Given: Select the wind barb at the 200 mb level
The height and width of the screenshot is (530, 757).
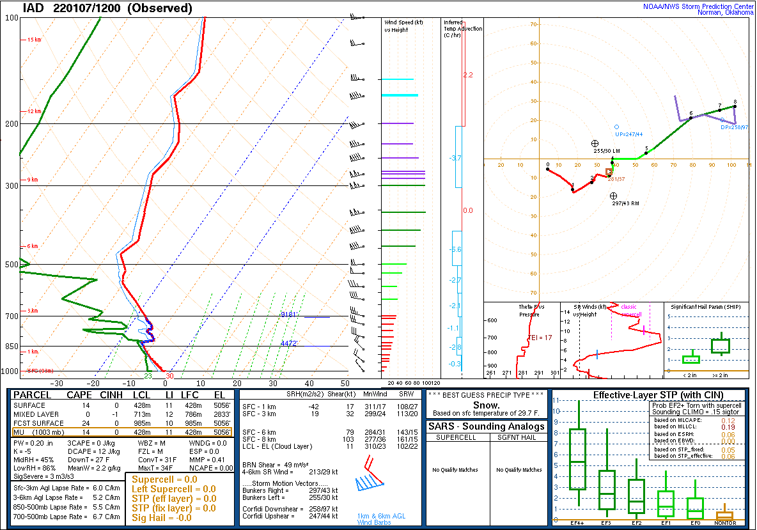Looking at the screenshot, I should click(357, 125).
